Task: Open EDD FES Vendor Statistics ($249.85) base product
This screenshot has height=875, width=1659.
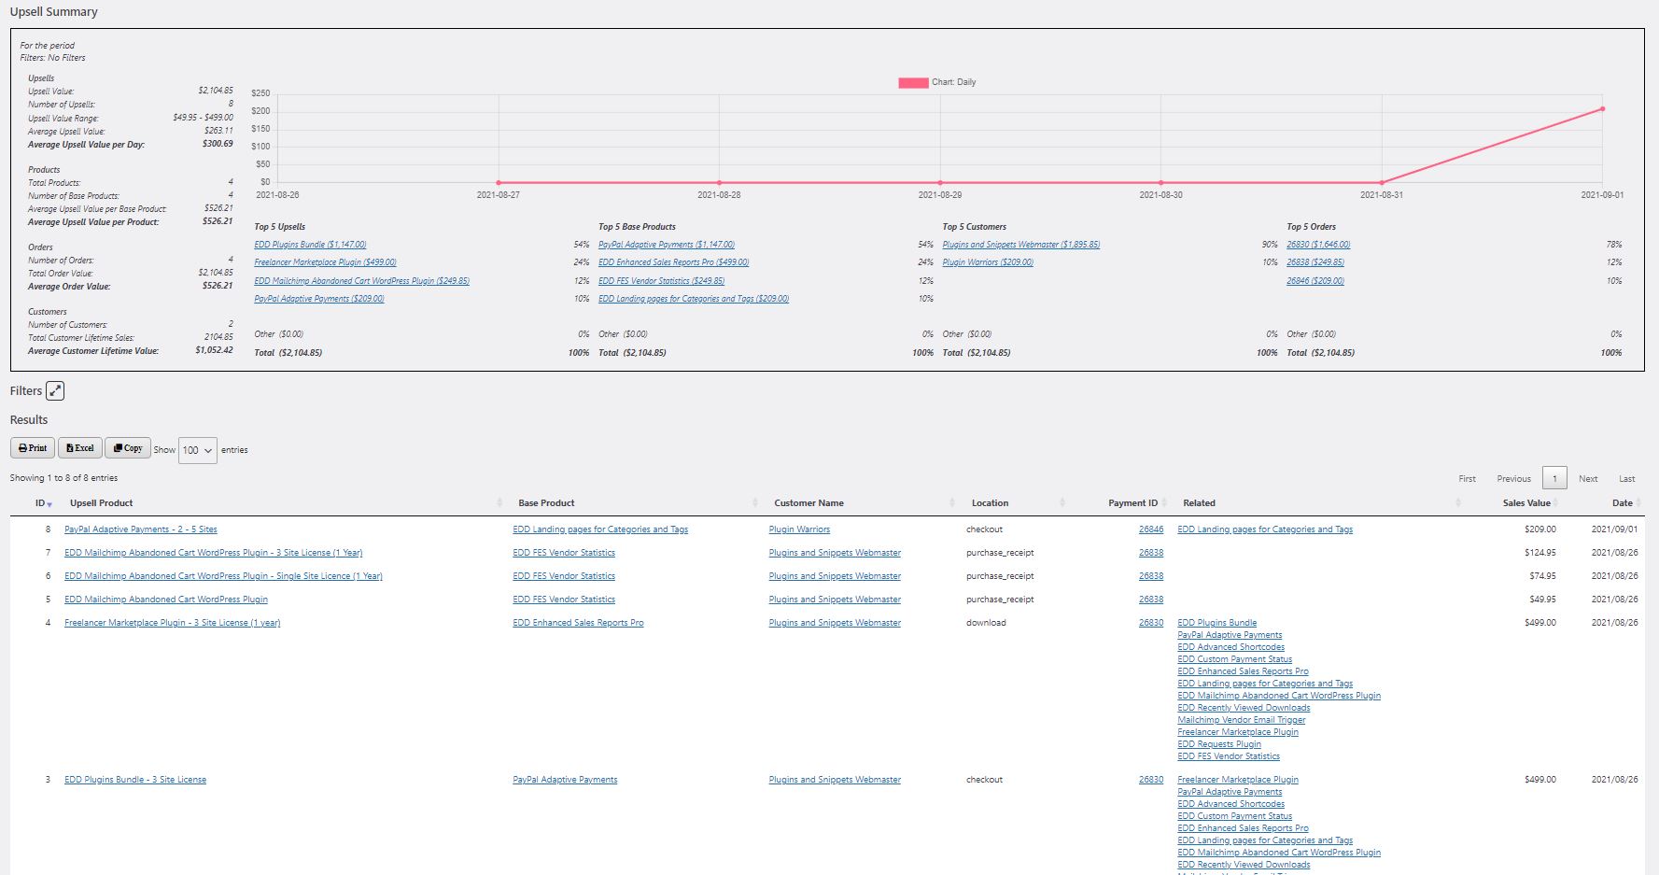Action: (661, 281)
